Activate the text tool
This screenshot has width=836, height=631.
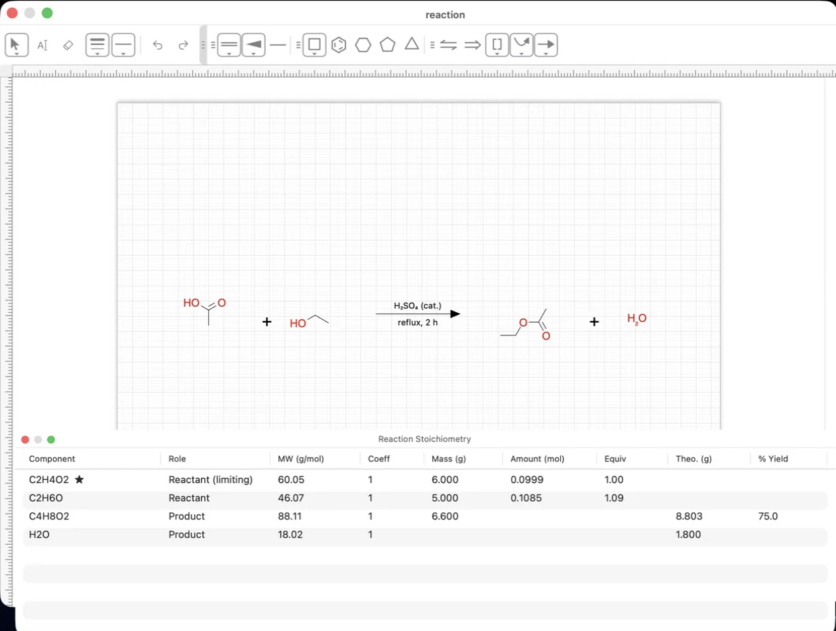(x=42, y=45)
